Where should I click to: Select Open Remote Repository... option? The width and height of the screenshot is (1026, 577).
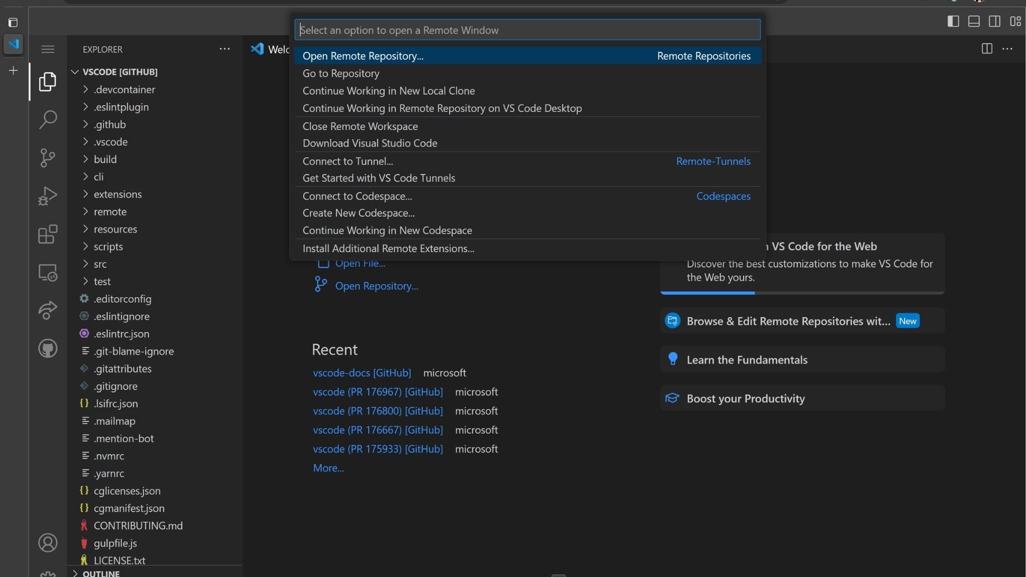click(527, 56)
